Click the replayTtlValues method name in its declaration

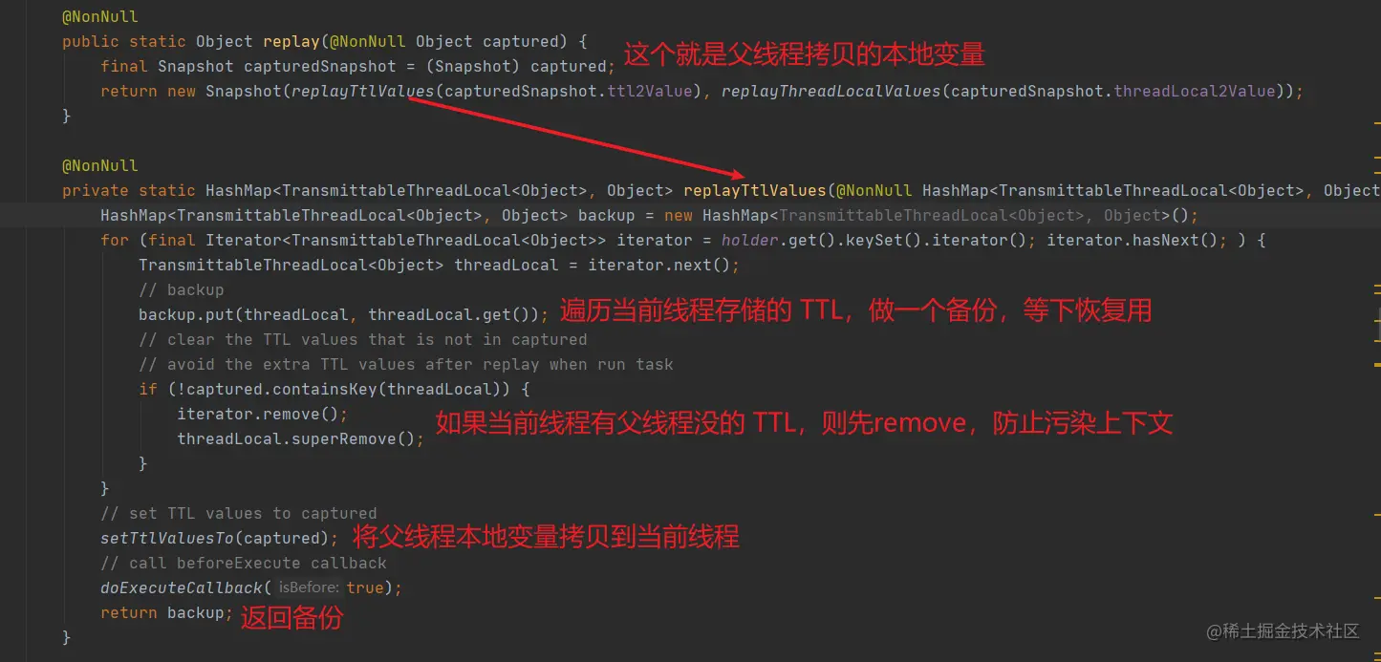click(754, 190)
